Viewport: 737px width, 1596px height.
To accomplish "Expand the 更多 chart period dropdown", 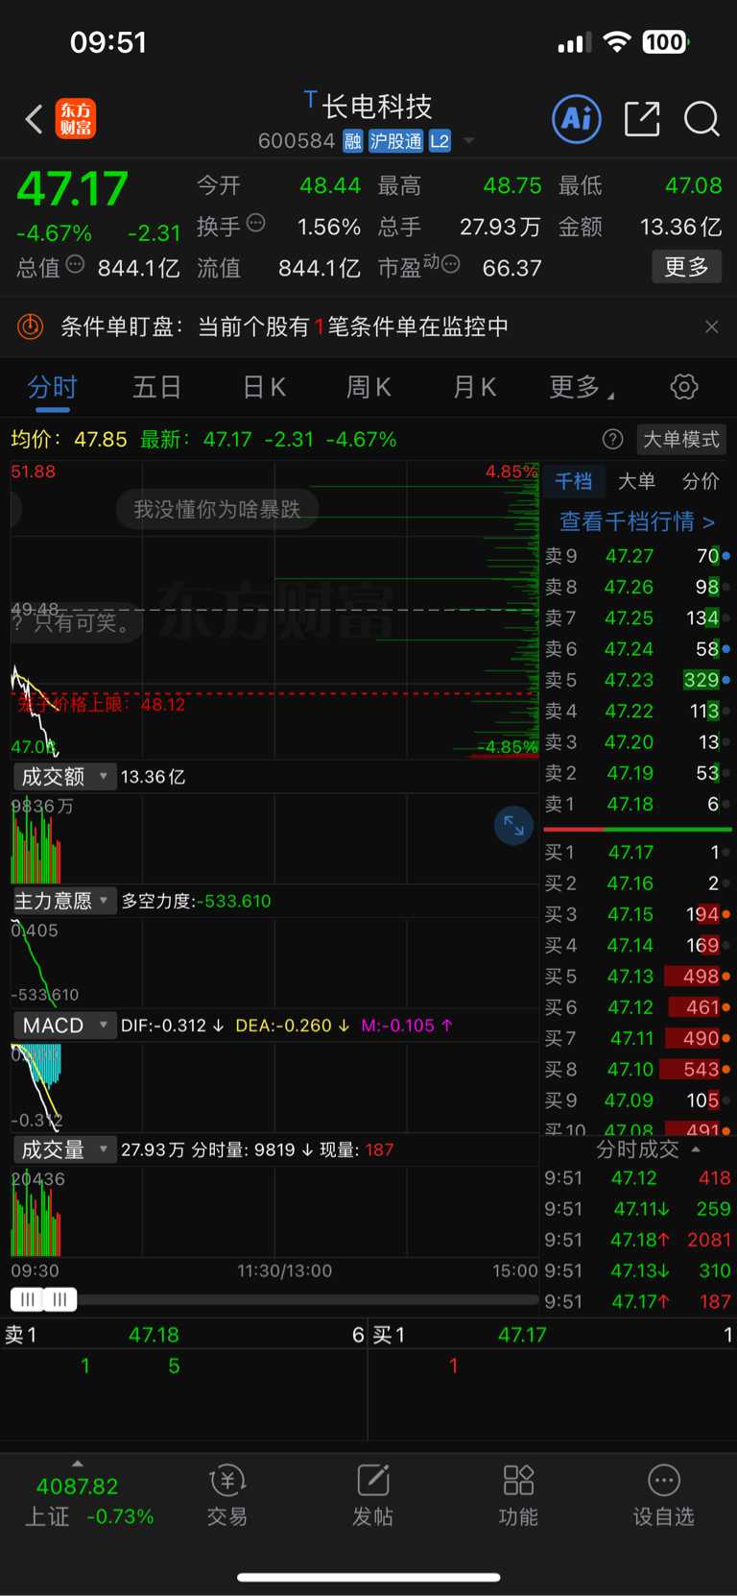I will (x=581, y=387).
